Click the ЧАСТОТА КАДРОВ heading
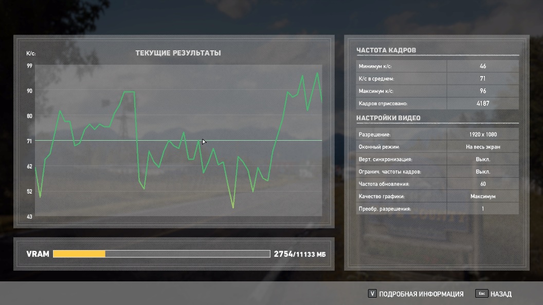The height and width of the screenshot is (305, 543). pyautogui.click(x=386, y=50)
